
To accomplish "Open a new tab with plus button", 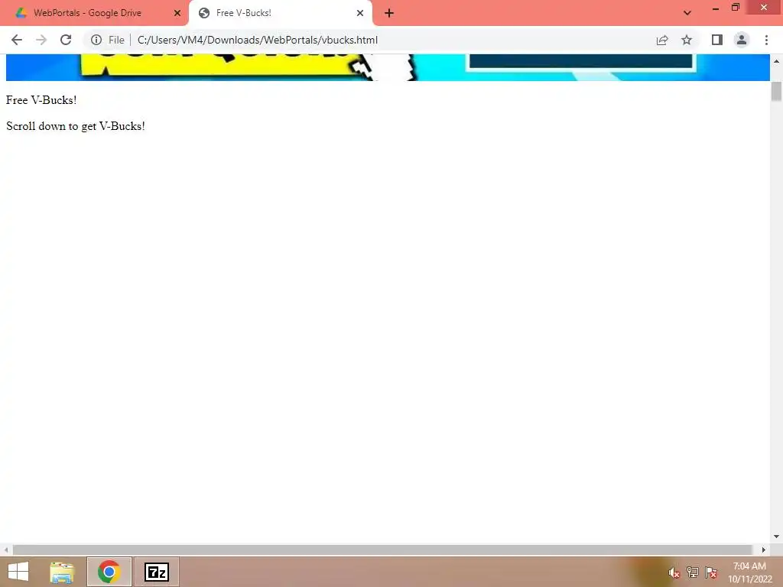I will [x=389, y=13].
